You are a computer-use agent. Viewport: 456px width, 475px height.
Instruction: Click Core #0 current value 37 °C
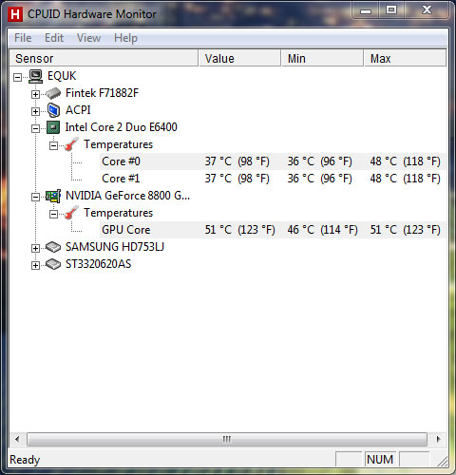(x=237, y=161)
